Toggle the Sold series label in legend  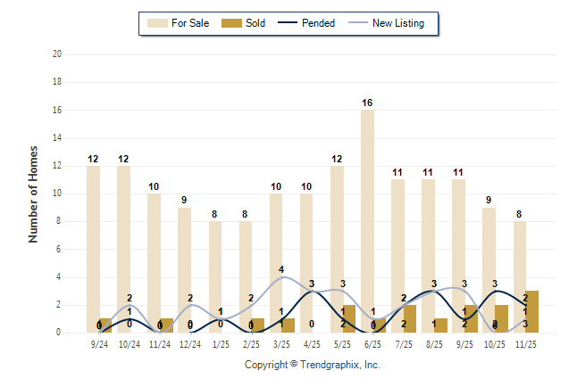255,23
